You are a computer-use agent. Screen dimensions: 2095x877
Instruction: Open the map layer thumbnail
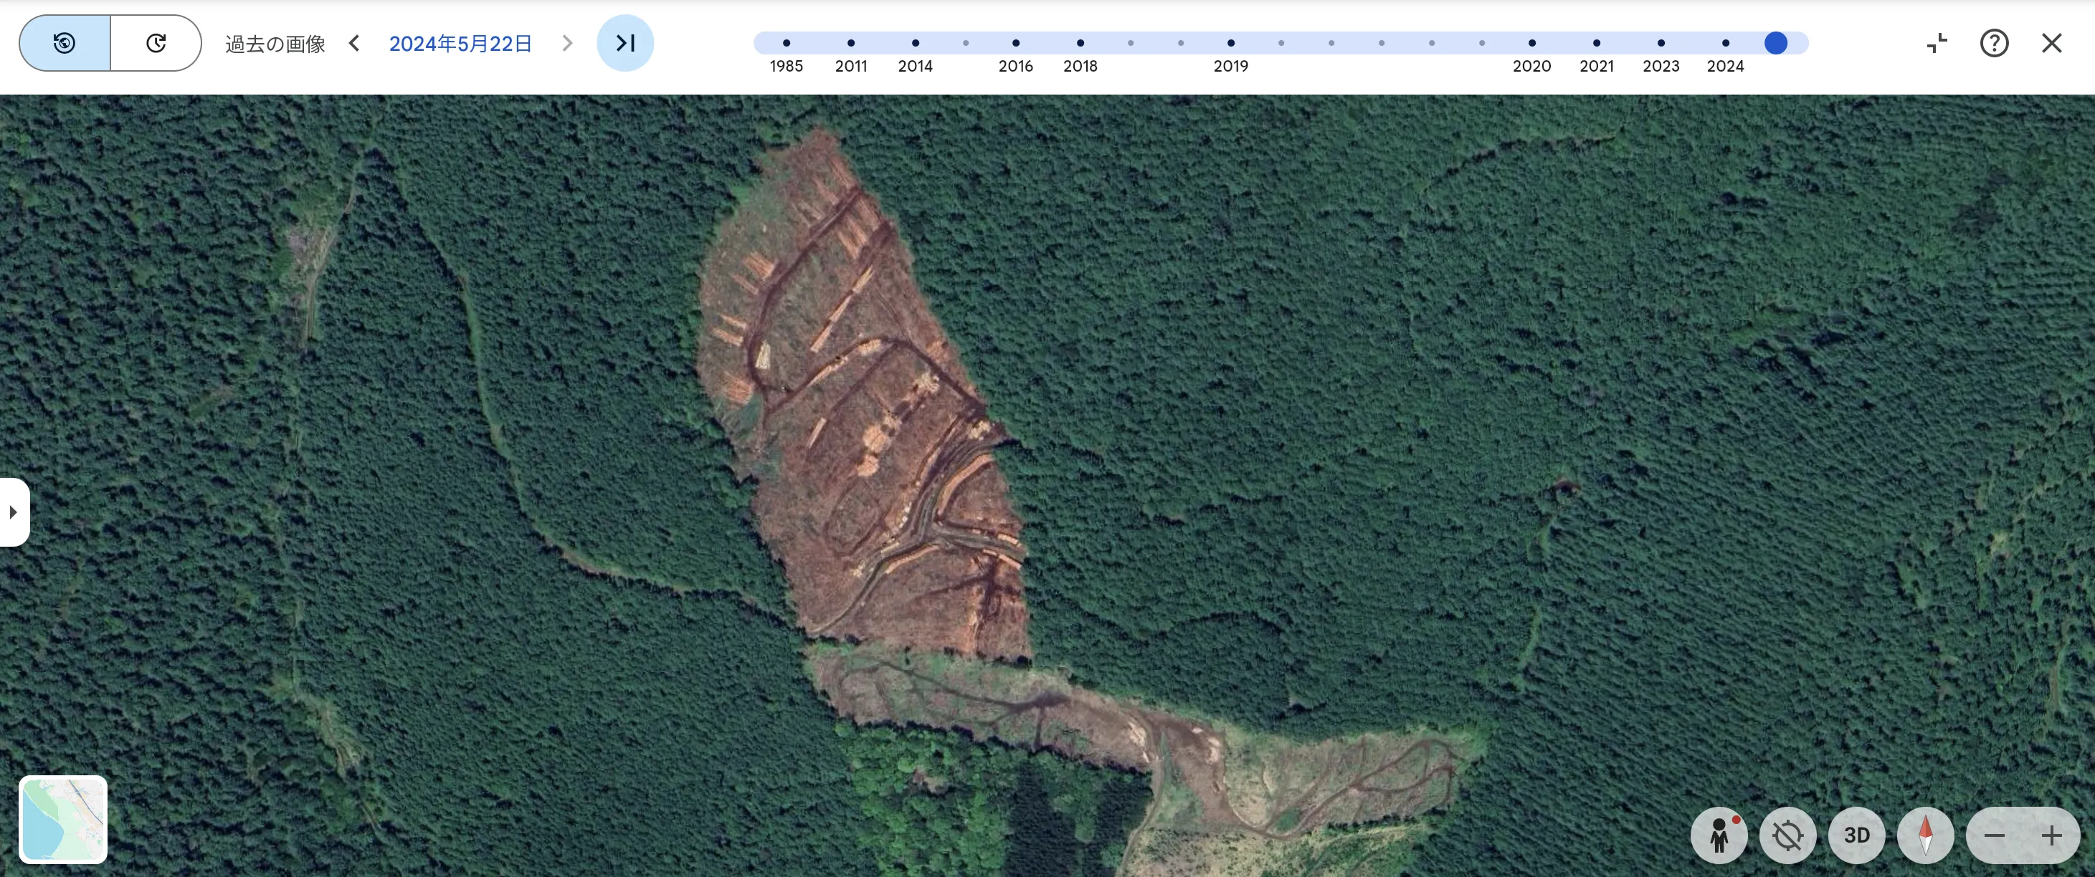(63, 818)
